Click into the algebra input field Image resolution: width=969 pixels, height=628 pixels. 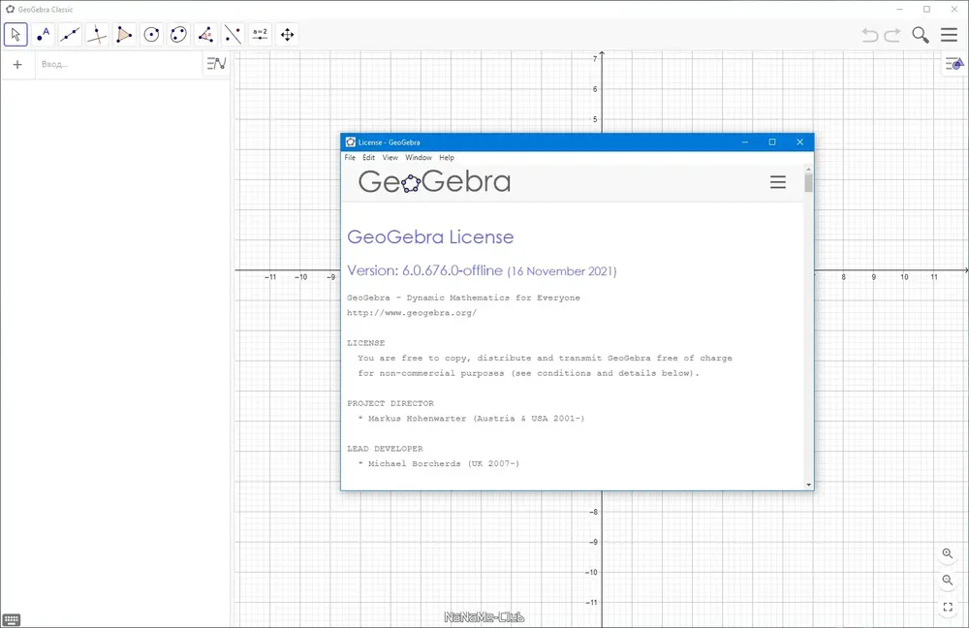[x=119, y=64]
